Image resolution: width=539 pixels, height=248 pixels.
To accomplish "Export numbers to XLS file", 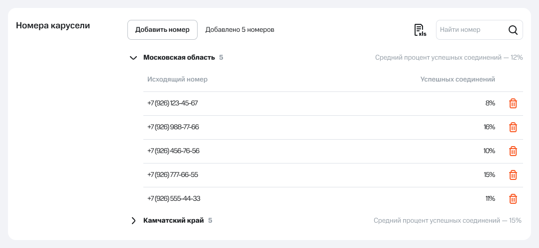I will click(x=420, y=30).
